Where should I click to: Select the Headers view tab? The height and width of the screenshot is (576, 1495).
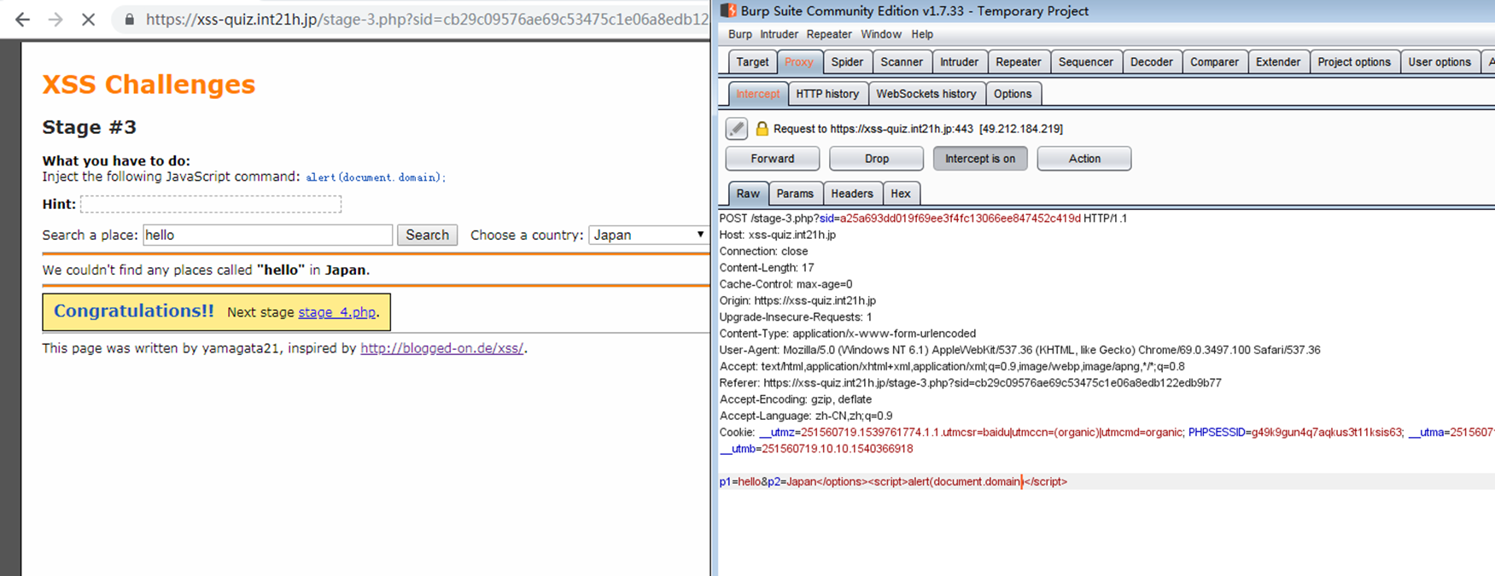[x=852, y=194]
